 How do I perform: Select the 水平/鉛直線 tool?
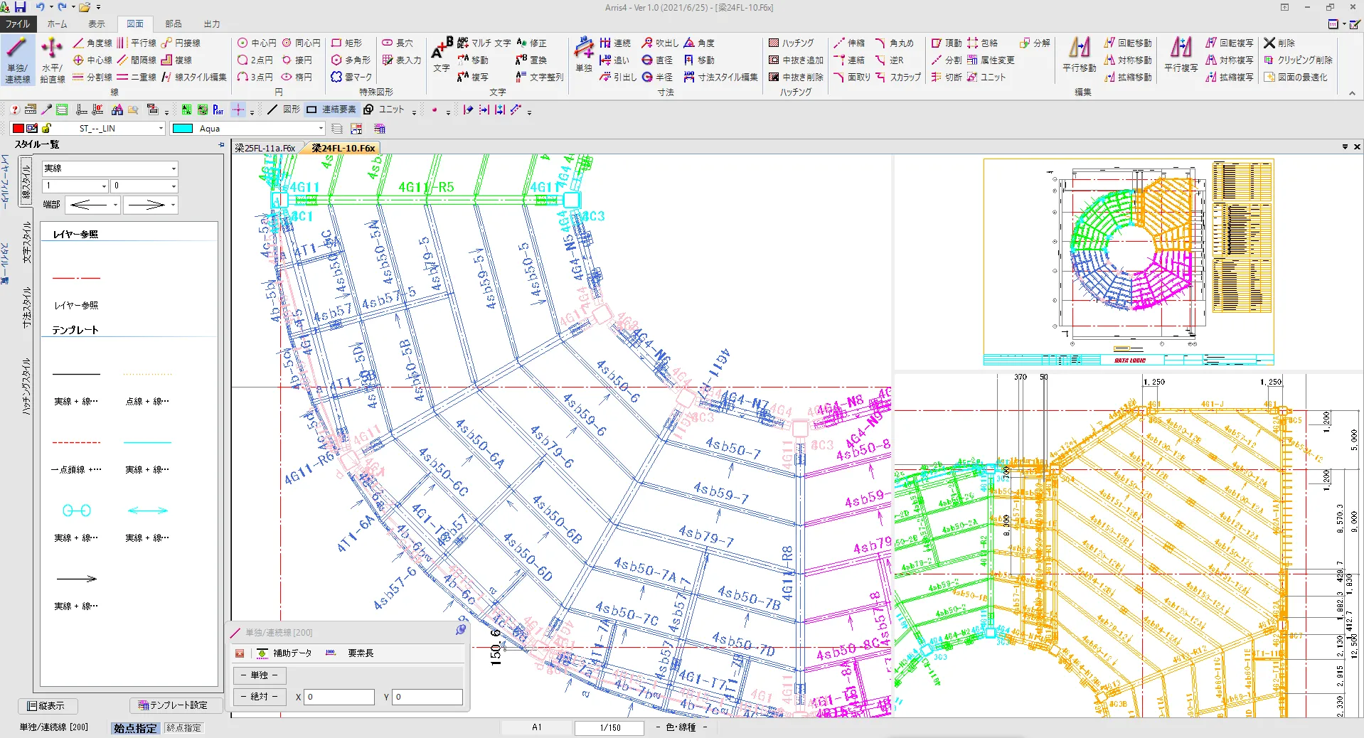[x=52, y=60]
